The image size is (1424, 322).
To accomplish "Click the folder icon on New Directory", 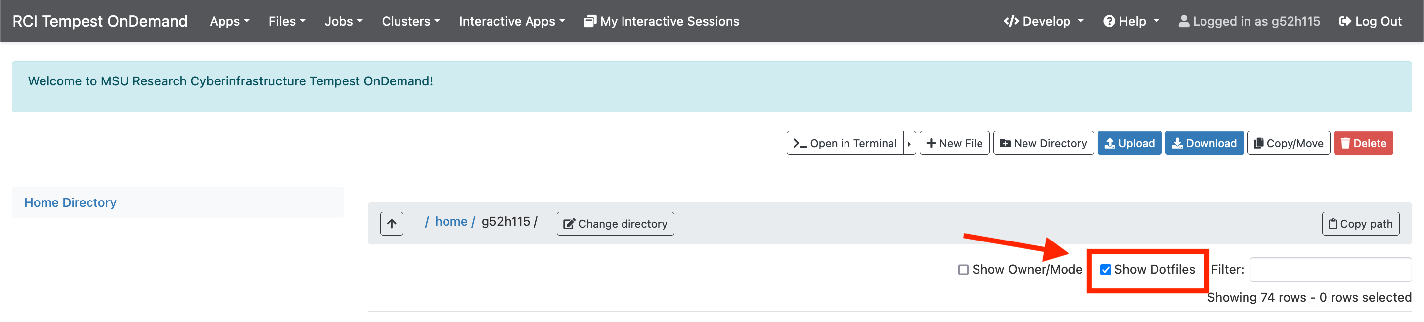I will pyautogui.click(x=1005, y=144).
